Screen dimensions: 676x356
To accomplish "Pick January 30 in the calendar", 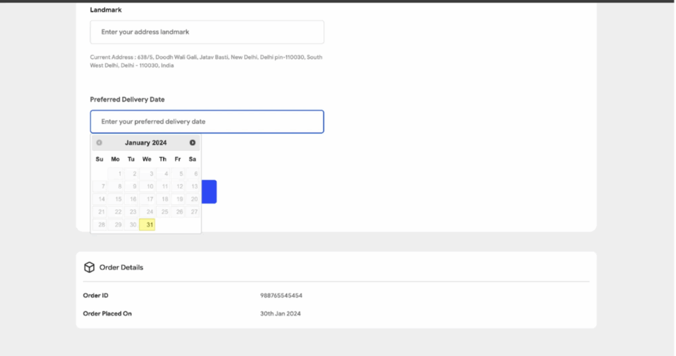I will pos(133,225).
